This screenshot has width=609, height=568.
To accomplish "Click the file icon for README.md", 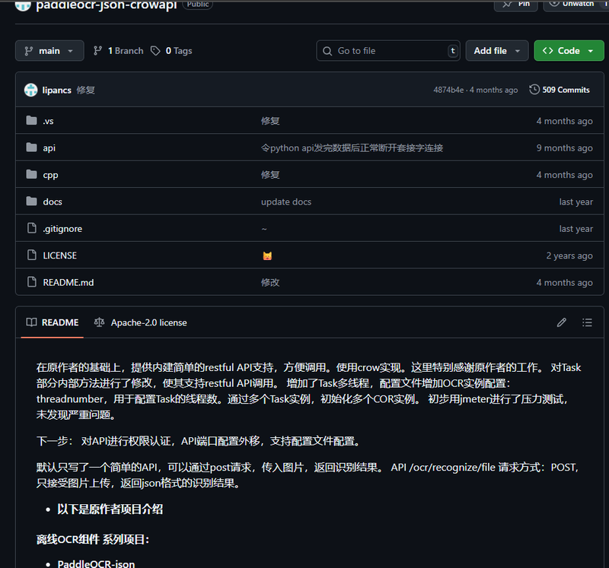I will 32,281.
